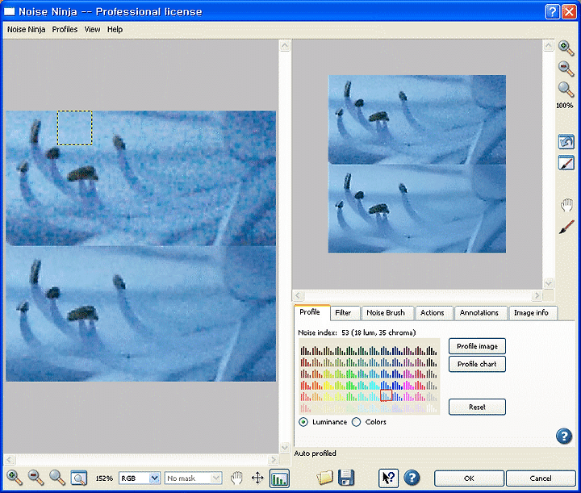The height and width of the screenshot is (493, 581).
Task: Zoom out on main image via bottom toolbar
Action: [x=36, y=478]
